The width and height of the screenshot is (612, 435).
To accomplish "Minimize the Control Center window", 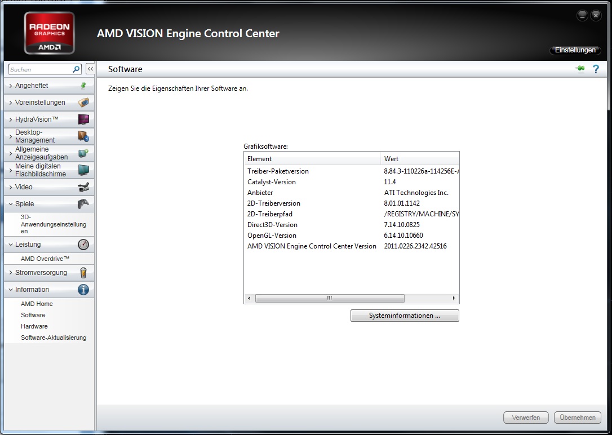I will point(582,16).
